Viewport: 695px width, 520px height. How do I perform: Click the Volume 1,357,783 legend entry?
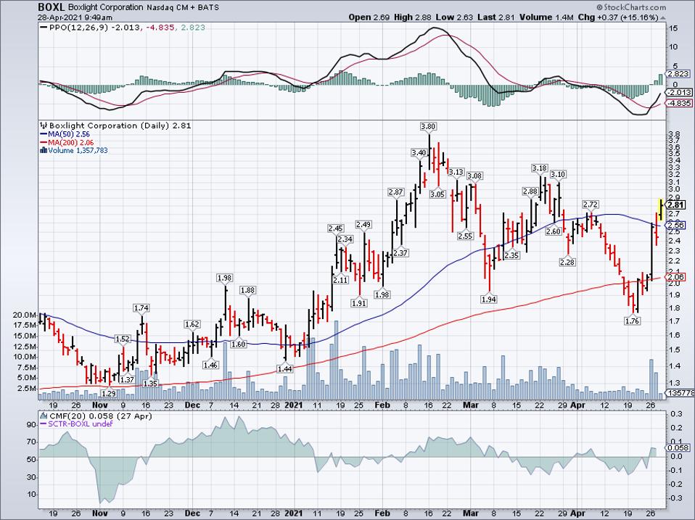point(78,150)
